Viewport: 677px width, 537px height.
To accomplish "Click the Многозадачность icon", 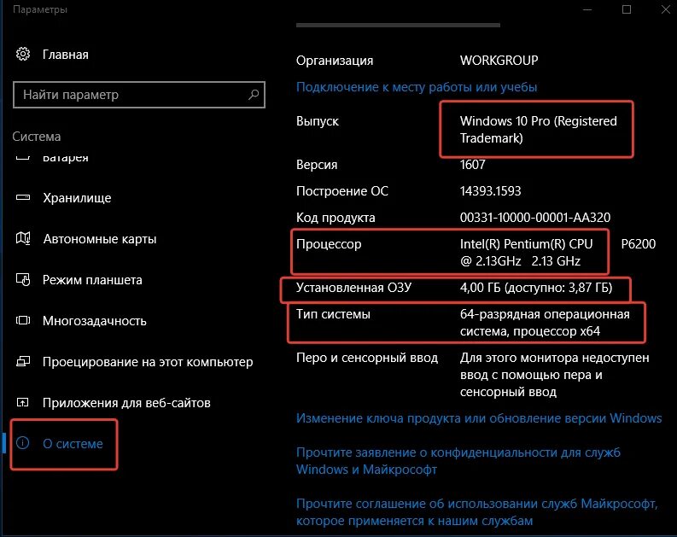I will tap(23, 320).
